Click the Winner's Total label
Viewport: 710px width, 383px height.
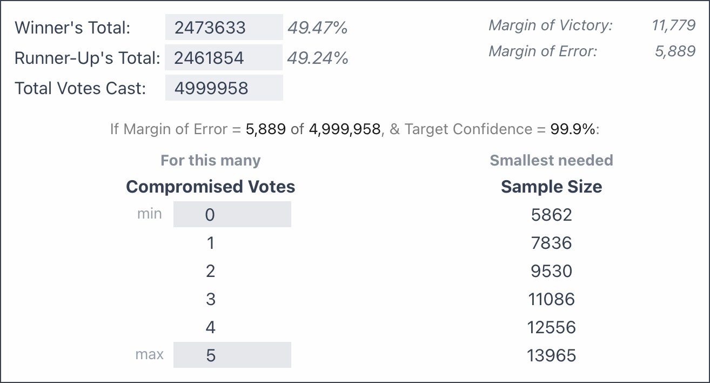point(72,28)
